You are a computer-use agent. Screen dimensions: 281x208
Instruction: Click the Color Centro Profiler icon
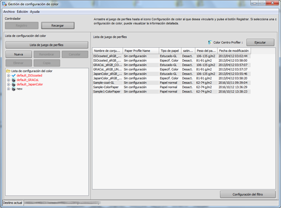(x=210, y=42)
